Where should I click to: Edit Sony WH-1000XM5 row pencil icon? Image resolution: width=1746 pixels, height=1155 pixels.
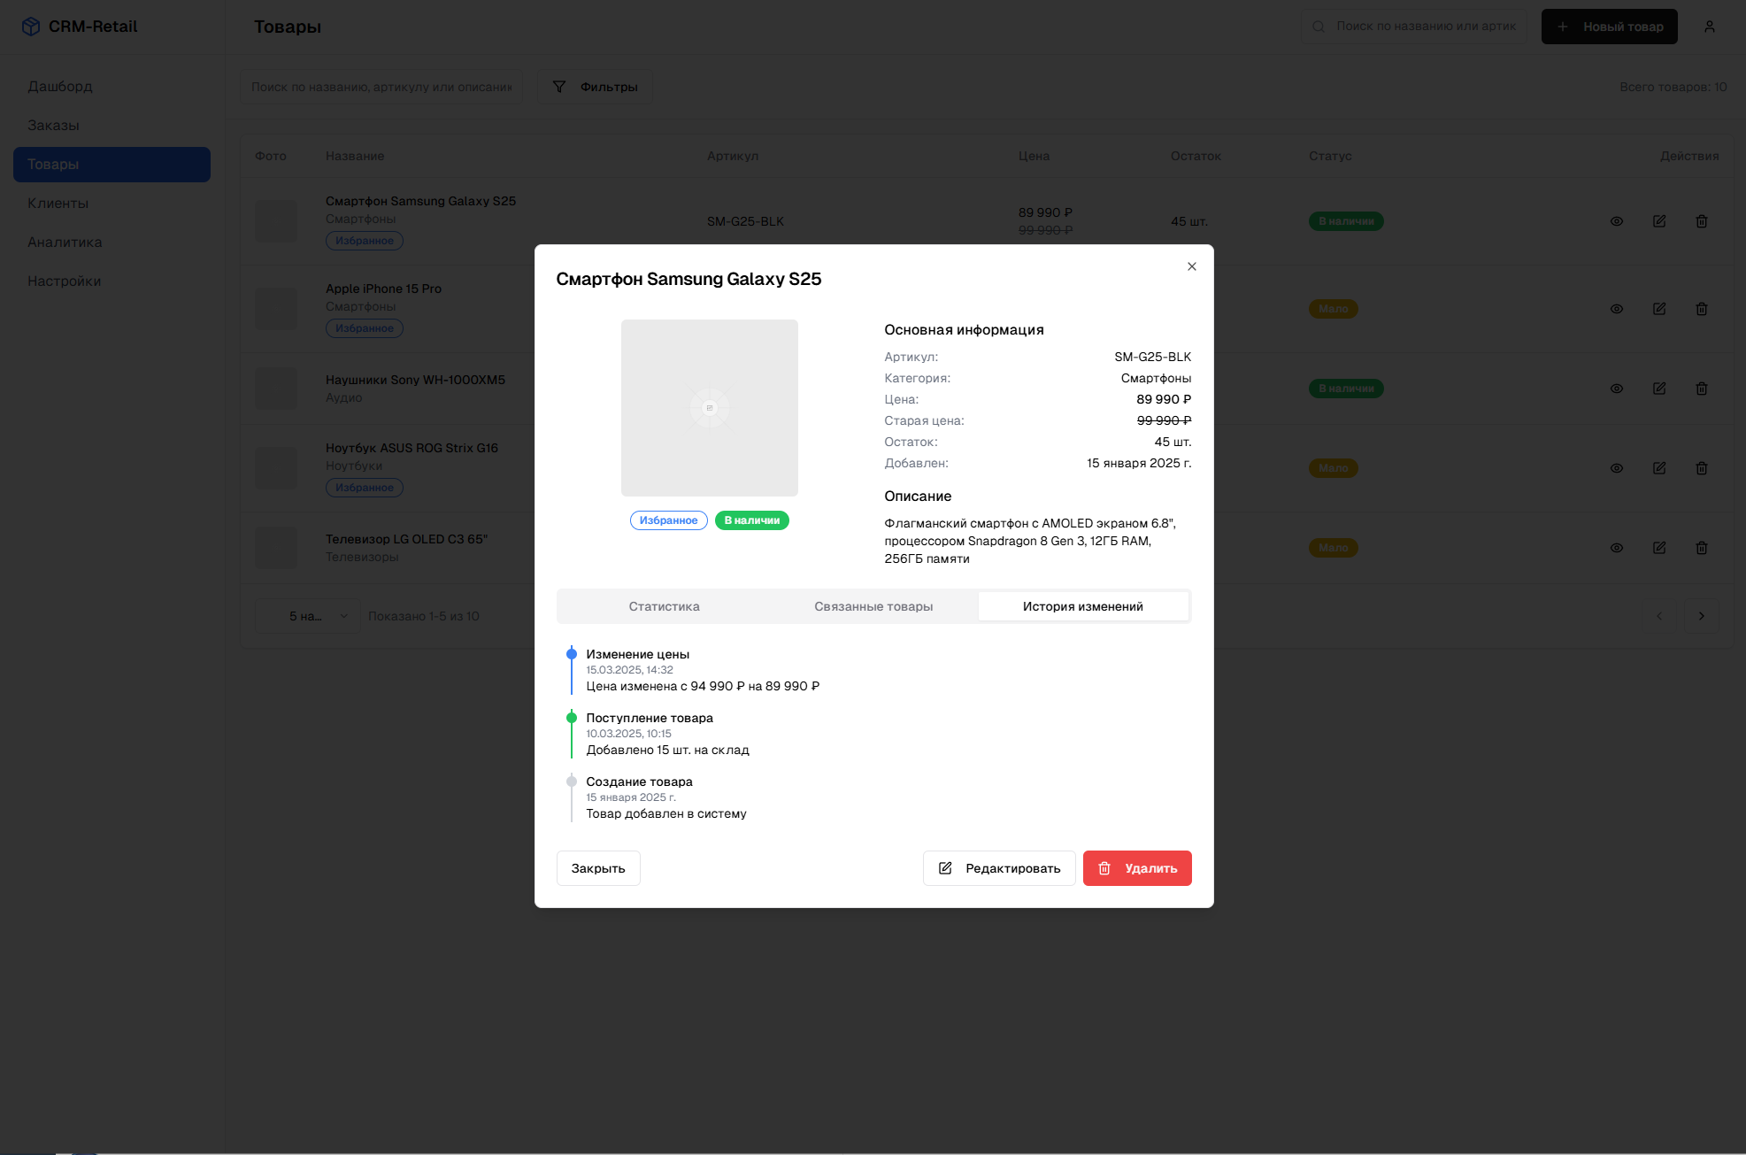tap(1658, 389)
